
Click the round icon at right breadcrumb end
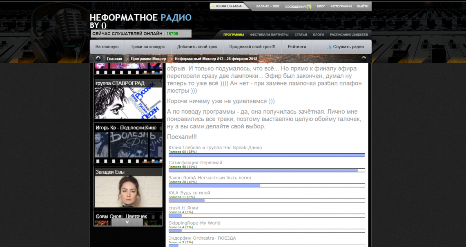pyautogui.click(x=363, y=59)
